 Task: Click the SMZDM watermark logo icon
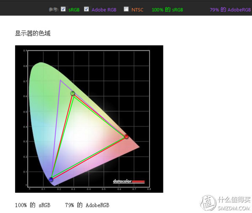(x=208, y=202)
